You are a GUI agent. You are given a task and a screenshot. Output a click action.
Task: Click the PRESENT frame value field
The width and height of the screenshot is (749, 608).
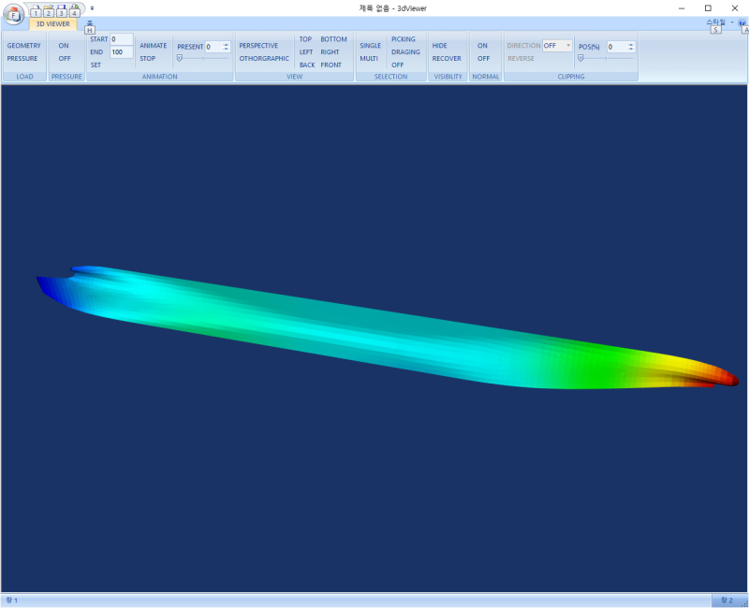pyautogui.click(x=213, y=47)
